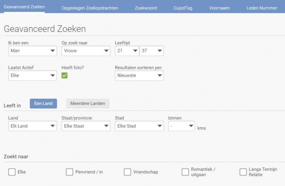Open the minimum age dropdown showing 21
The width and height of the screenshot is (285, 186).
tap(127, 51)
